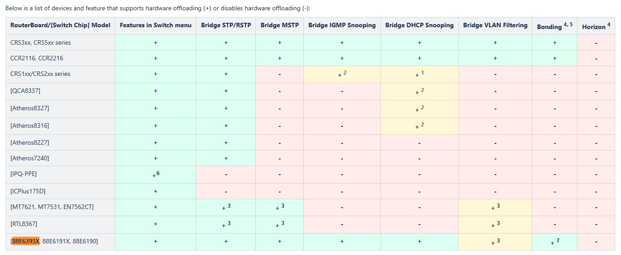The width and height of the screenshot is (621, 255).
Task: Click the plus in Atheros7240 Switch menu cell
Action: point(155,159)
